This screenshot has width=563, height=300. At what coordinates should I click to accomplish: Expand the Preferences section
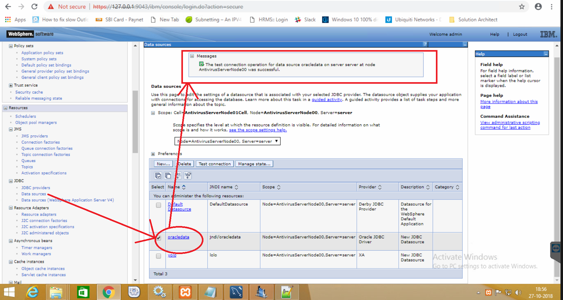point(153,154)
